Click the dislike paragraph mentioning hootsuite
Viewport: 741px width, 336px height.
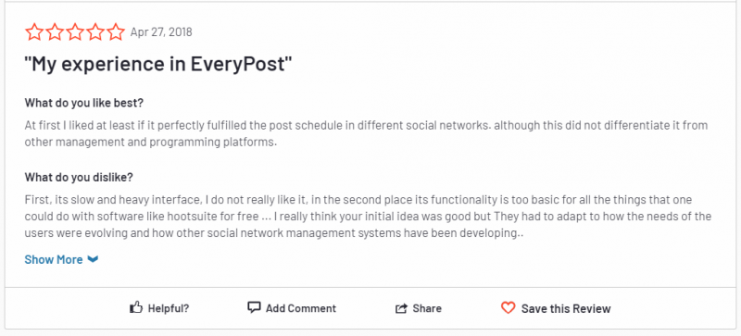click(368, 217)
